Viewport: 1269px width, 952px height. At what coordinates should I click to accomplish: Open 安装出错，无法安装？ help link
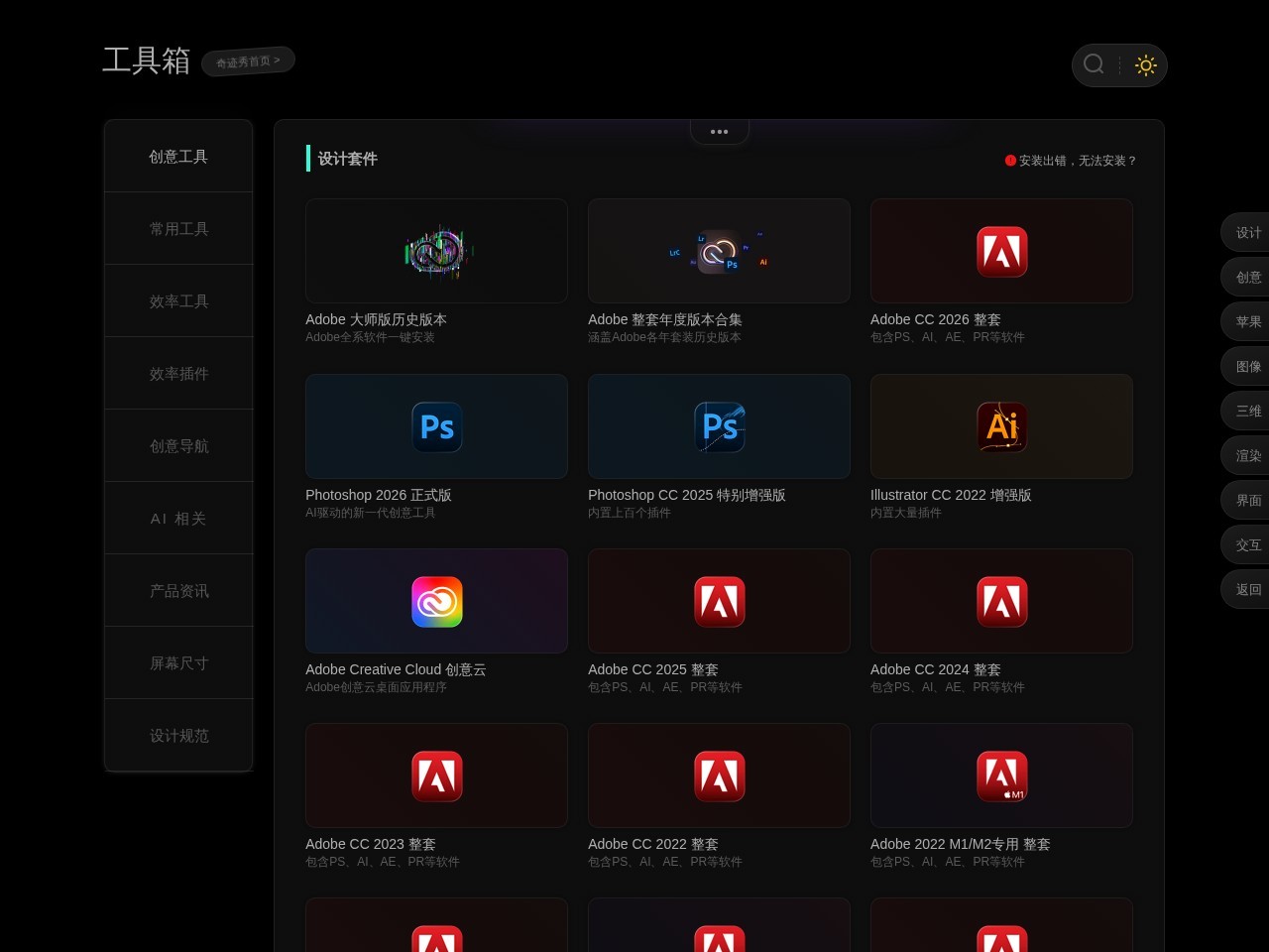click(1078, 161)
